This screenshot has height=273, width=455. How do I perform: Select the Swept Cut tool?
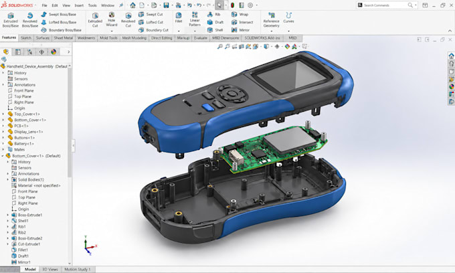pos(151,14)
